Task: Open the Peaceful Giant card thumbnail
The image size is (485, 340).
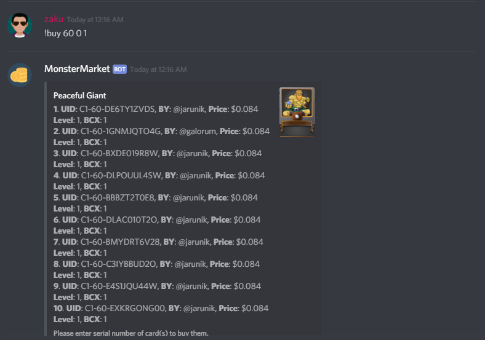Action: [x=297, y=112]
